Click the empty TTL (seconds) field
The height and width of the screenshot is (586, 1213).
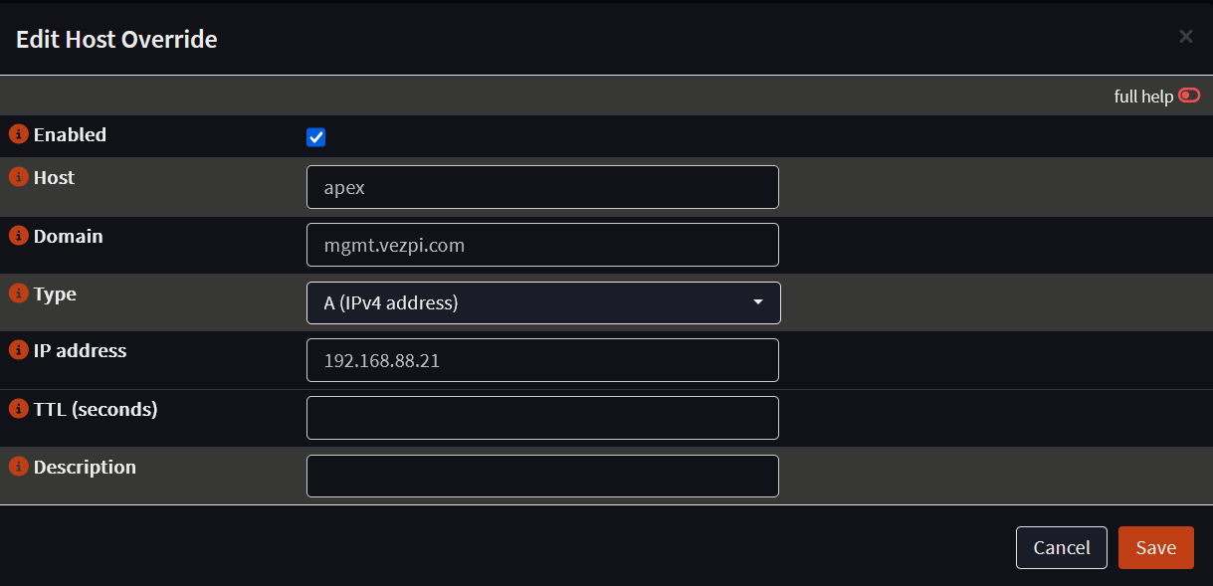[x=542, y=418]
